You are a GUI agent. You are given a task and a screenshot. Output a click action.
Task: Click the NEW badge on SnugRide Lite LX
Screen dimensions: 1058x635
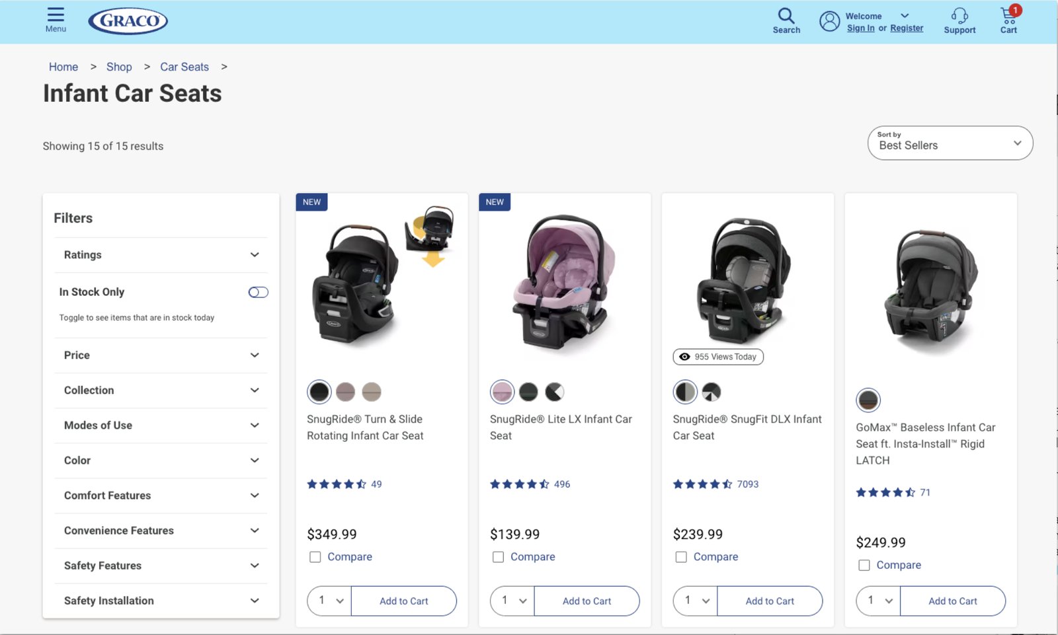pyautogui.click(x=495, y=202)
